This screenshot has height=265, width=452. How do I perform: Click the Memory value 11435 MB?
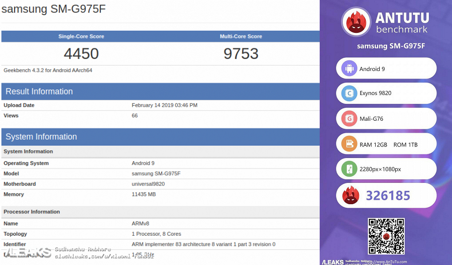click(143, 194)
